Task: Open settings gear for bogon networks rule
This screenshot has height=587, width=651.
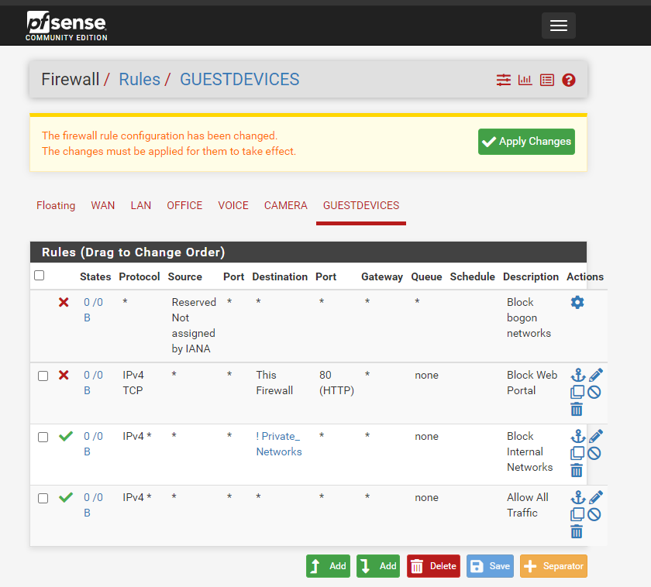Action: [x=577, y=302]
